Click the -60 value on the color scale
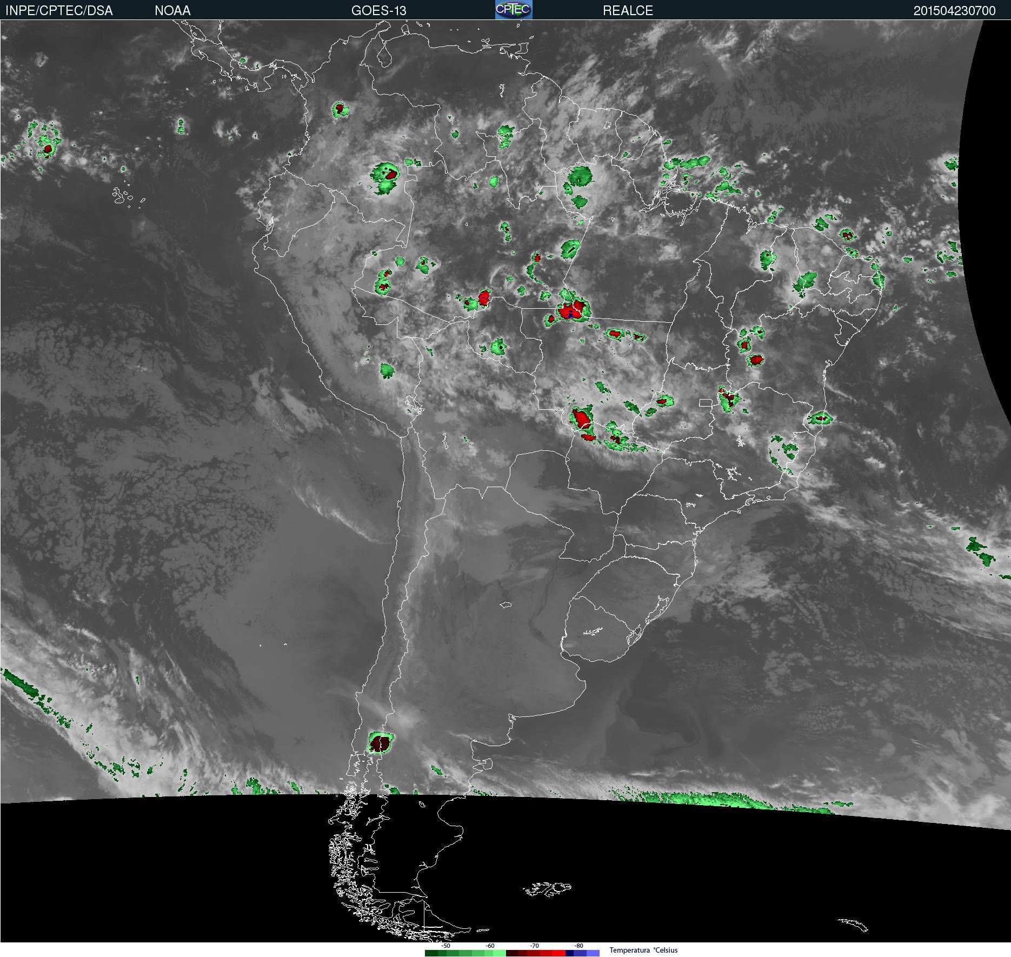1011x957 pixels. point(490,946)
